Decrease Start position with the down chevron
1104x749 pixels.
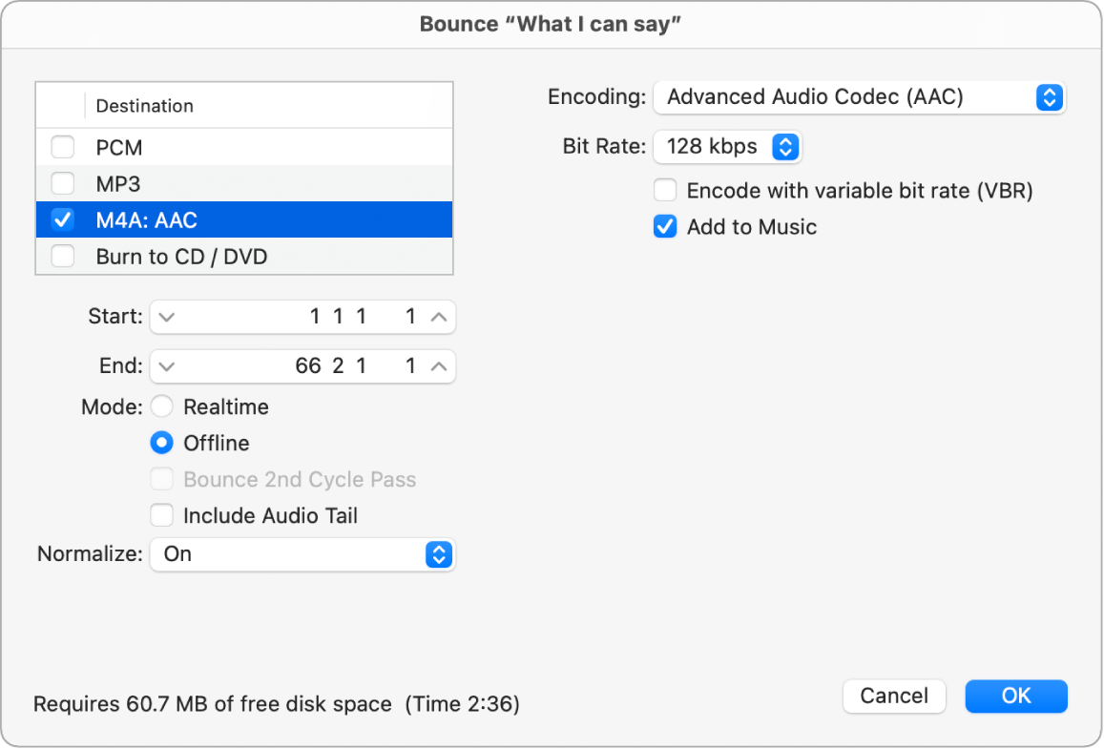coord(167,317)
